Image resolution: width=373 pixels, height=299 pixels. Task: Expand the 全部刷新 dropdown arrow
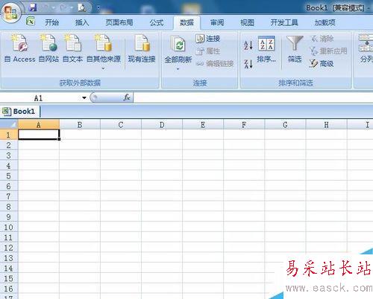coord(178,69)
